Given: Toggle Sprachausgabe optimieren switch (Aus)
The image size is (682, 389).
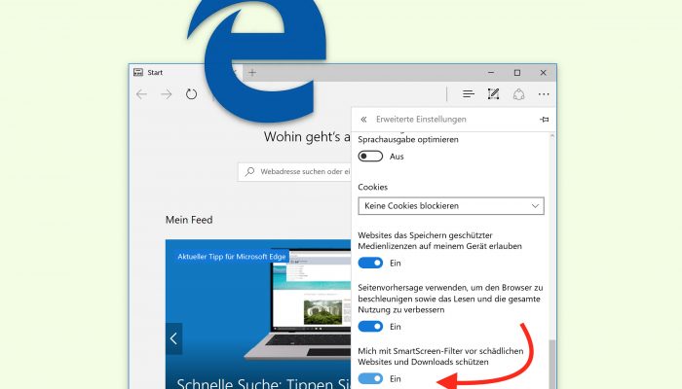Looking at the screenshot, I should (x=370, y=157).
